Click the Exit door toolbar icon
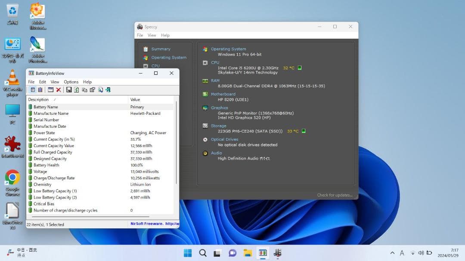465x261 pixels. coord(108,90)
